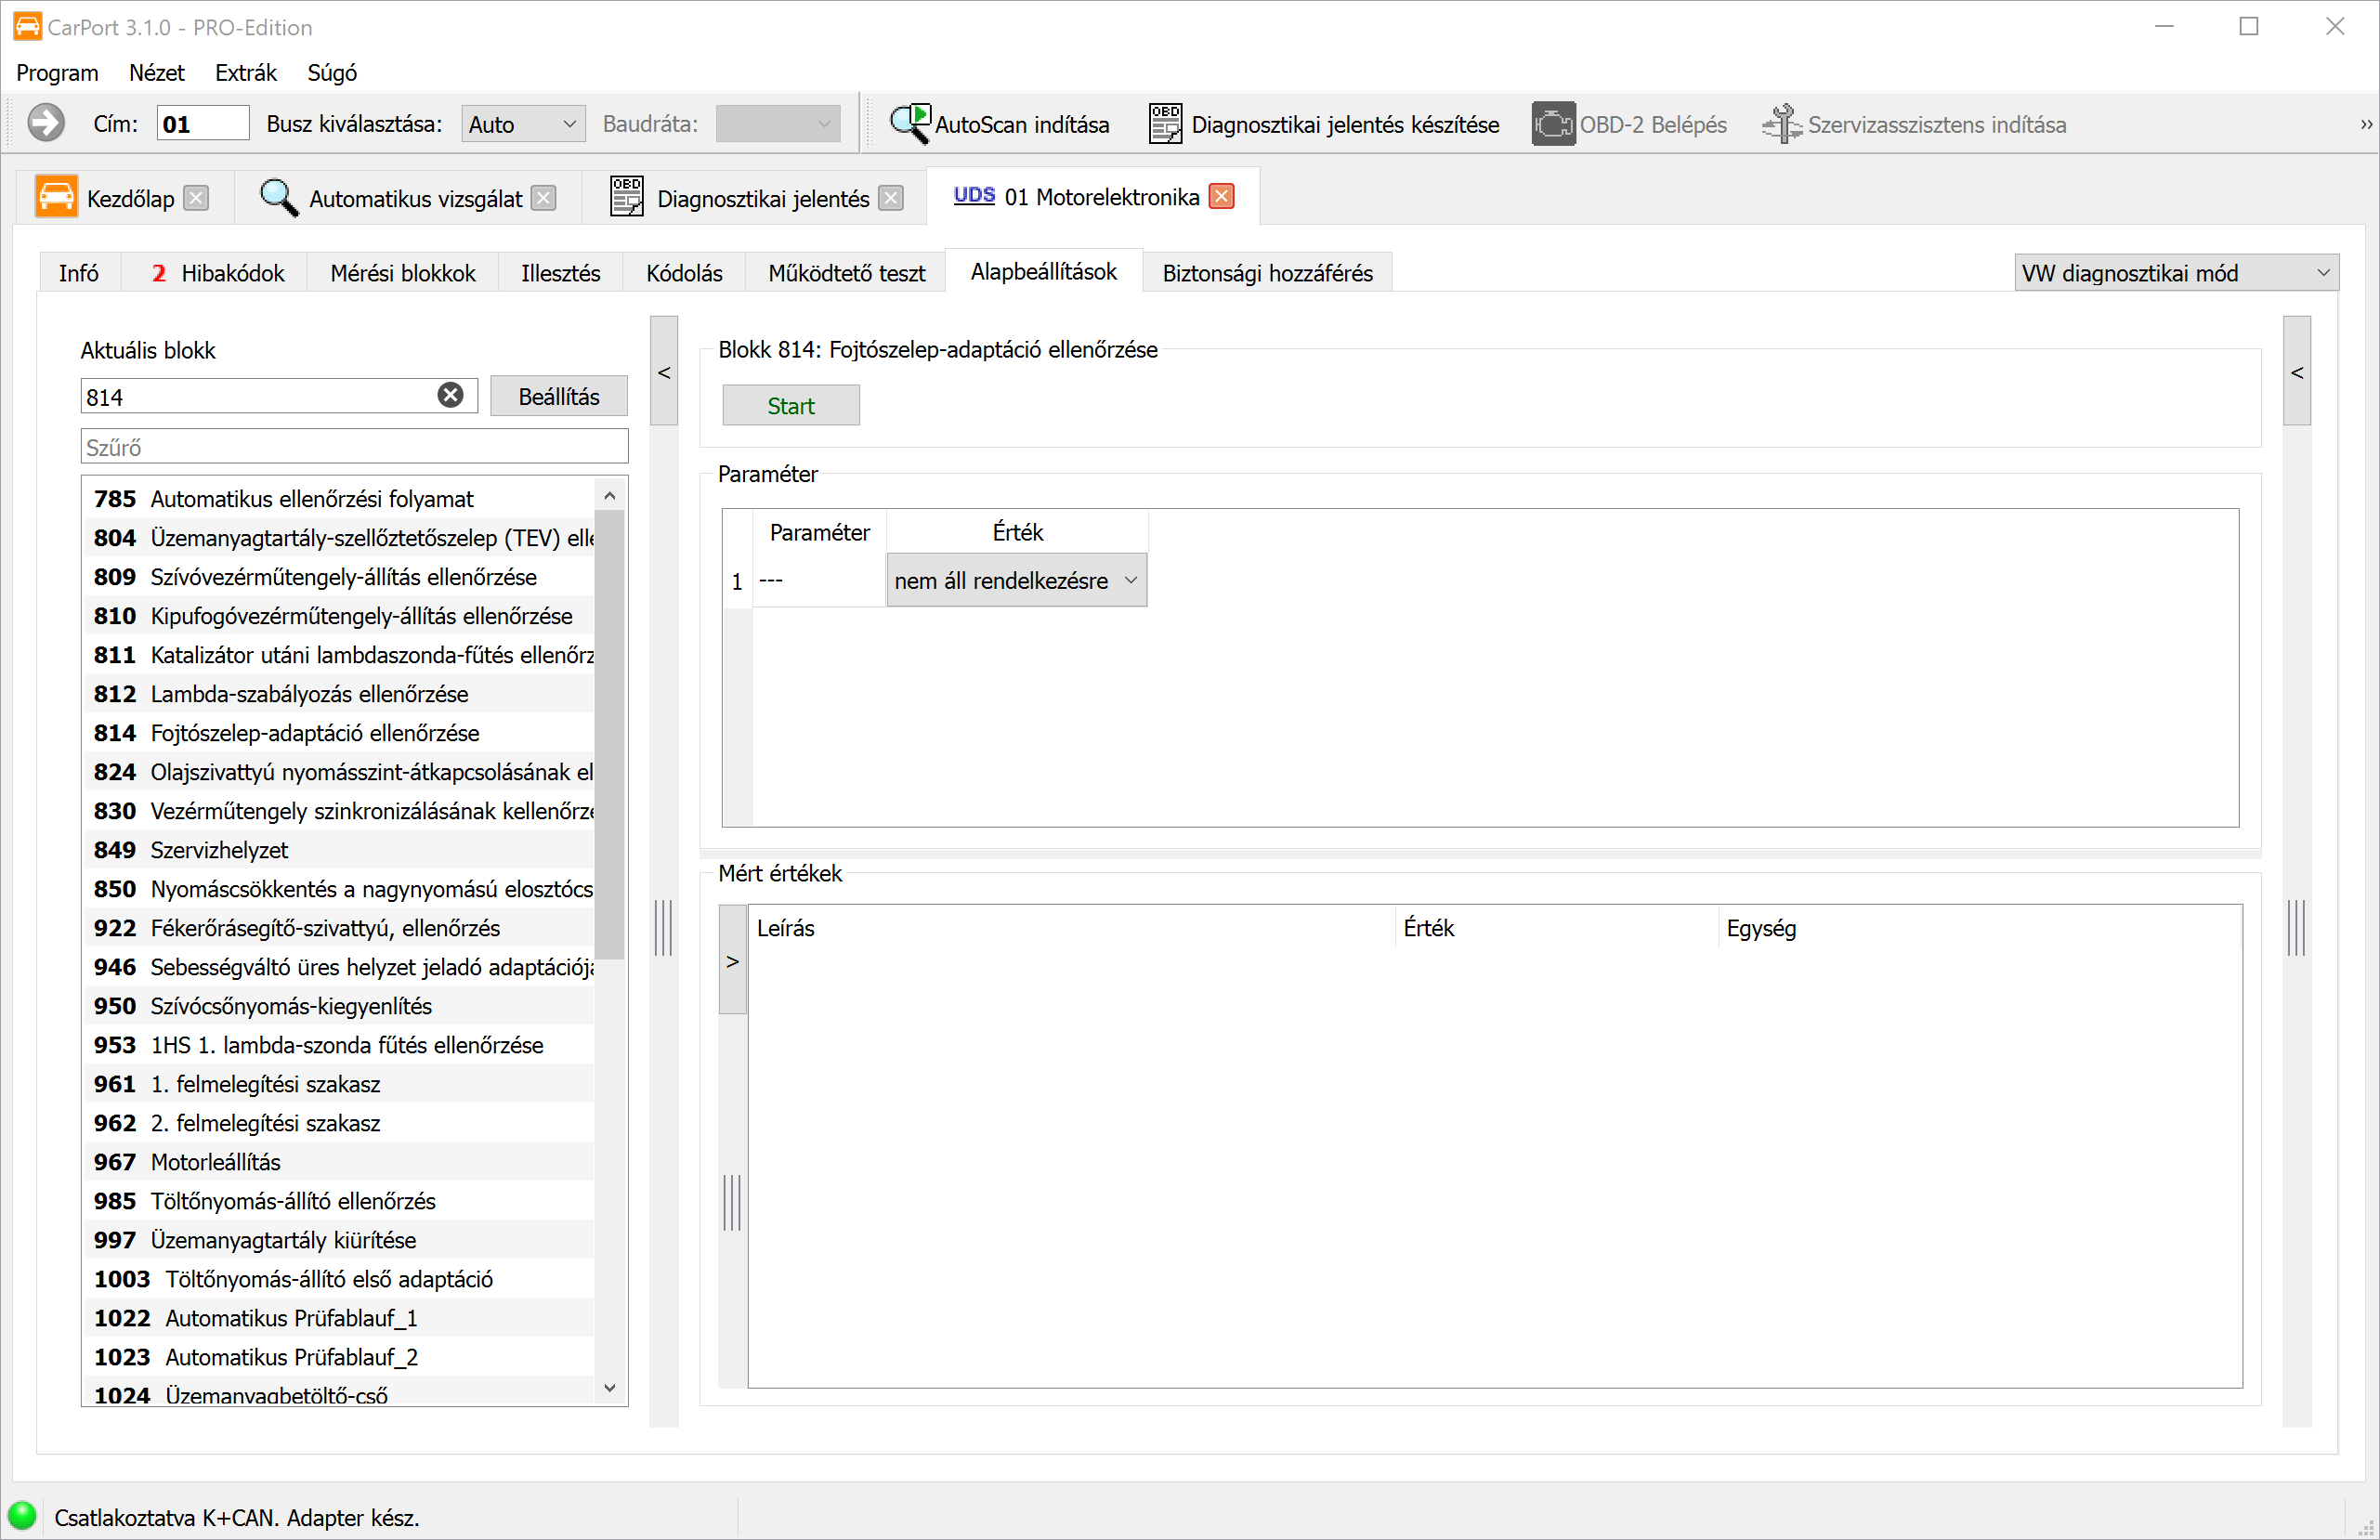Close the Kezdőlap tab
Image resolution: width=2380 pixels, height=1540 pixels.
[x=197, y=199]
